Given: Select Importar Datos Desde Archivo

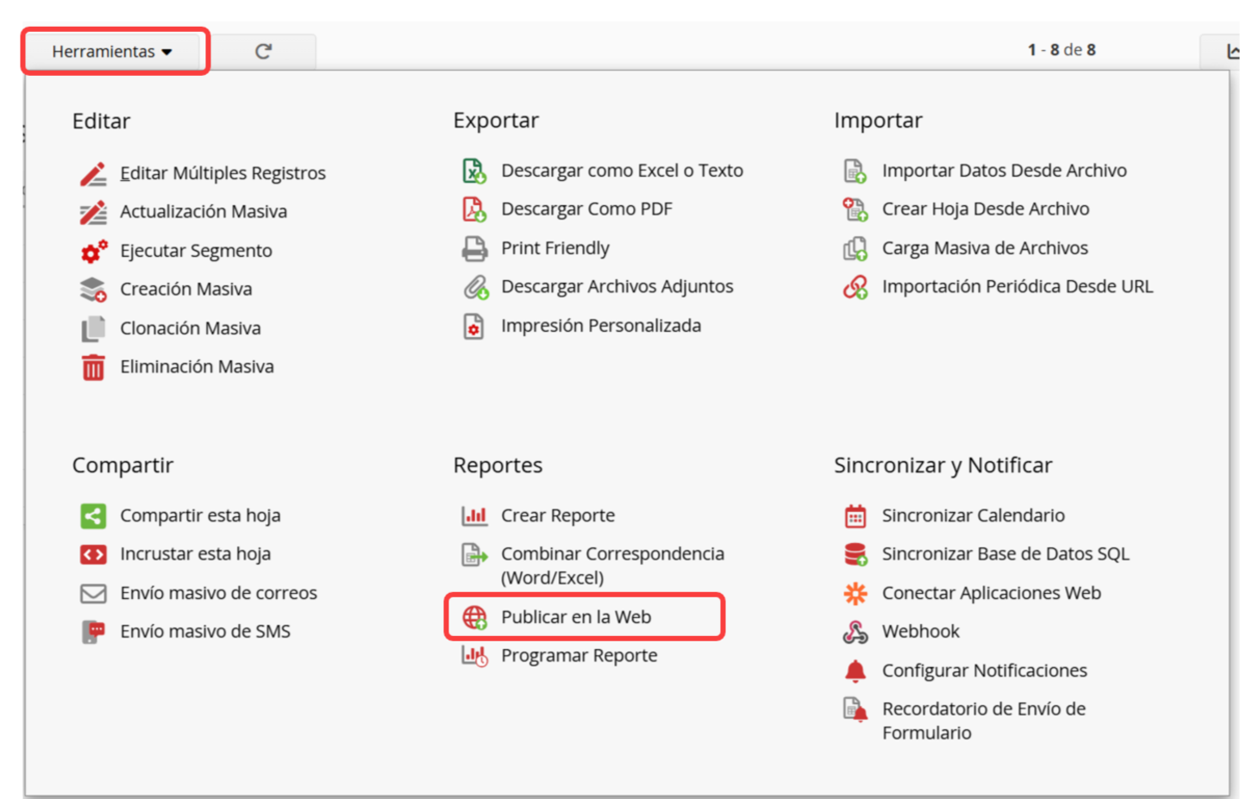Looking at the screenshot, I should 1004,171.
